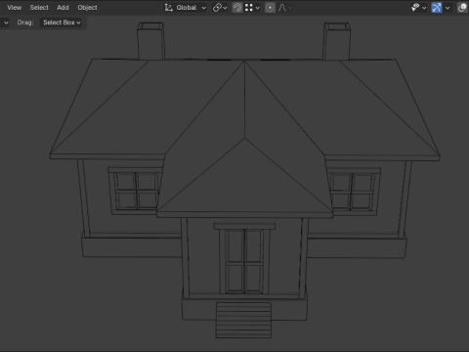Viewport: 469px width, 352px height.
Task: Open the gizmo options dropdown arrow
Action: pyautogui.click(x=448, y=8)
